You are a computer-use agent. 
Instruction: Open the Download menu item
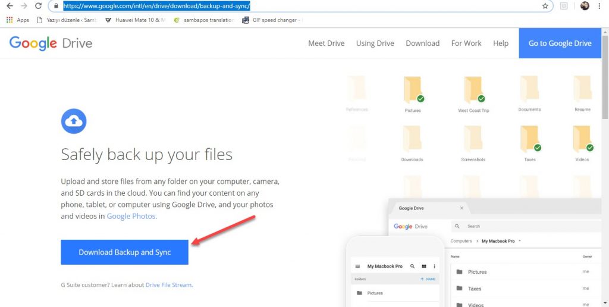pyautogui.click(x=423, y=43)
